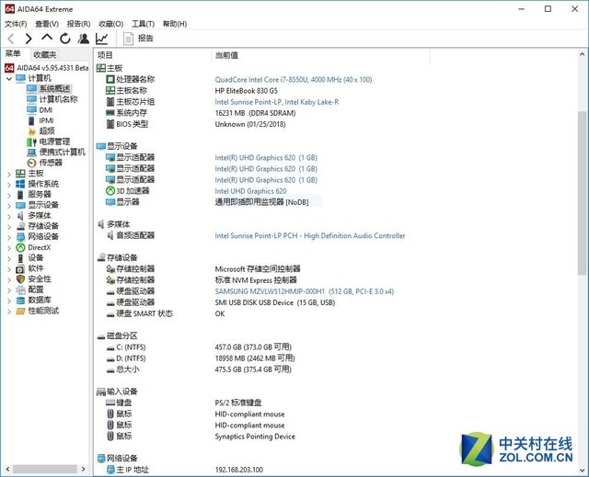Click the 处理器名称 row icon

coord(110,79)
